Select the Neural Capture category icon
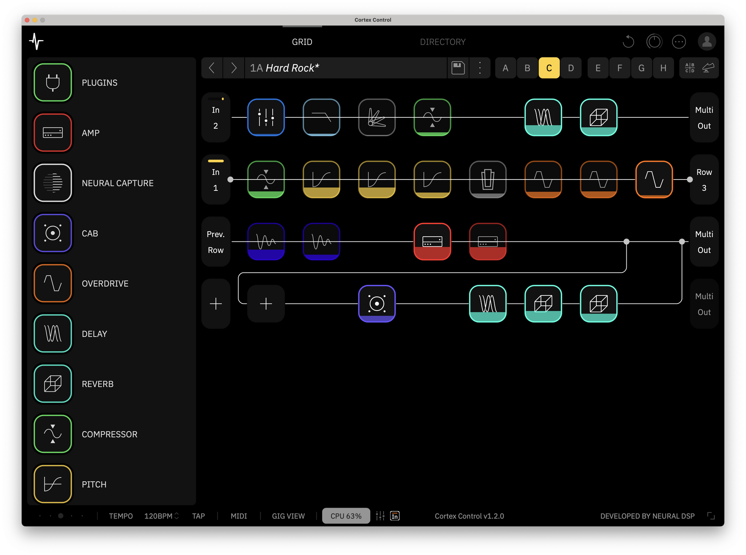 pos(52,183)
